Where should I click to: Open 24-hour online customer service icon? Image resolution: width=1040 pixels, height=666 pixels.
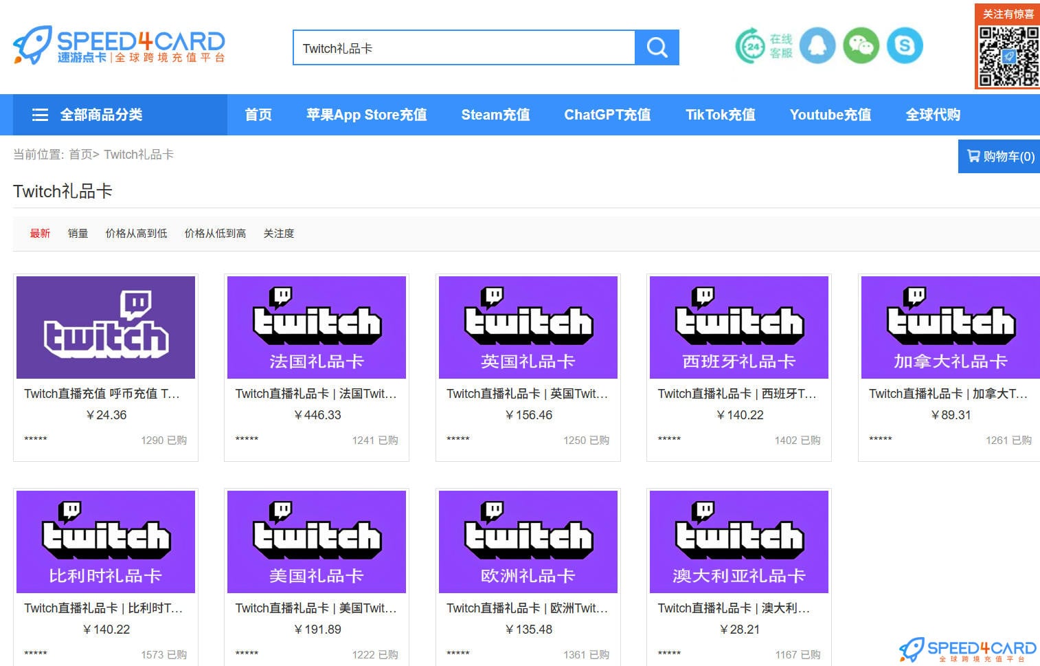(x=764, y=46)
